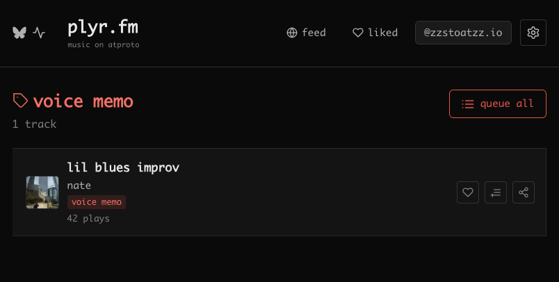Open the Bluesky butterfly icon link

pos(19,33)
